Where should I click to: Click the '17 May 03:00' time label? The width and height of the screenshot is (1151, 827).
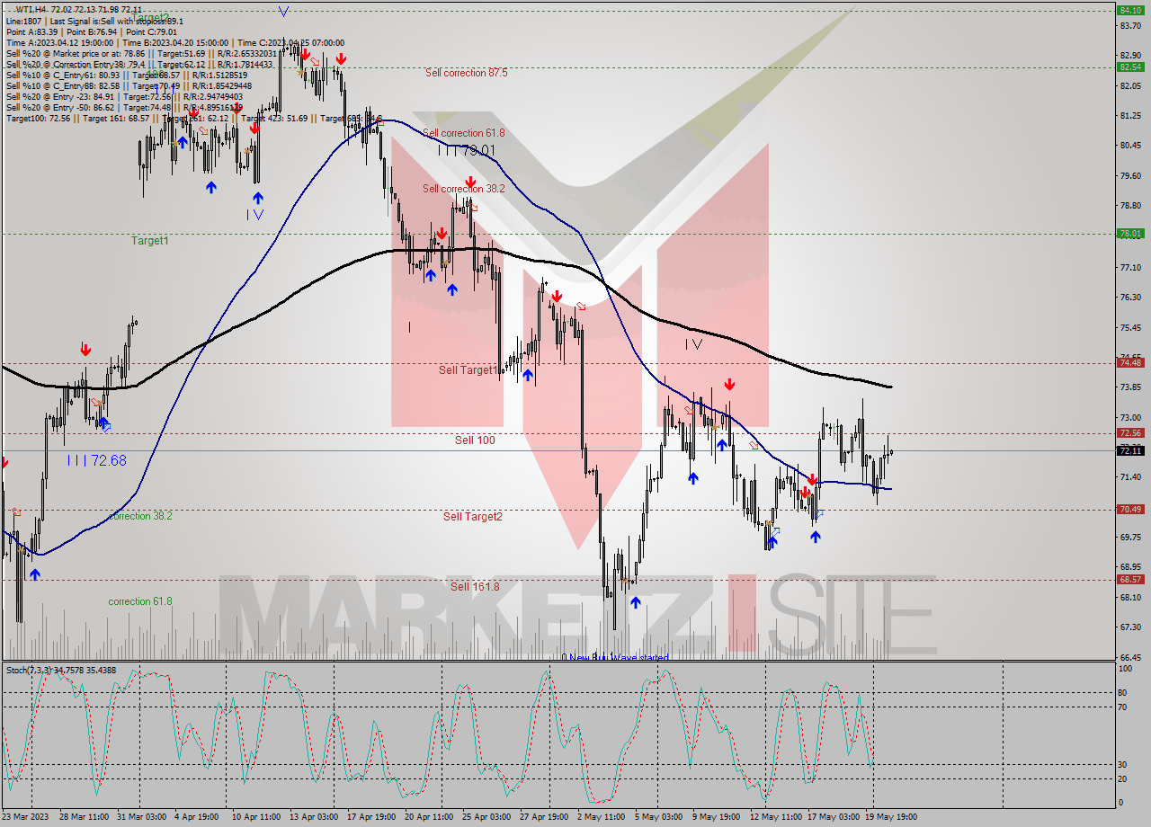coord(834,817)
